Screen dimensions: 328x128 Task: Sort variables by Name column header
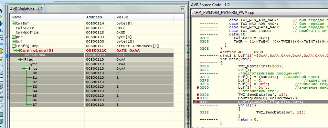point(47,17)
